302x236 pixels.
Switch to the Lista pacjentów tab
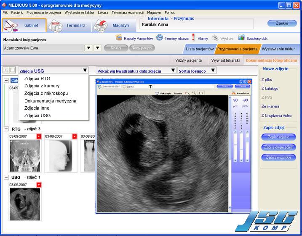pos(200,49)
